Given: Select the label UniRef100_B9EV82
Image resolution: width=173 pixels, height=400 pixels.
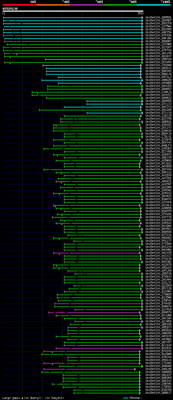Looking at the screenshot, I should [158, 71].
